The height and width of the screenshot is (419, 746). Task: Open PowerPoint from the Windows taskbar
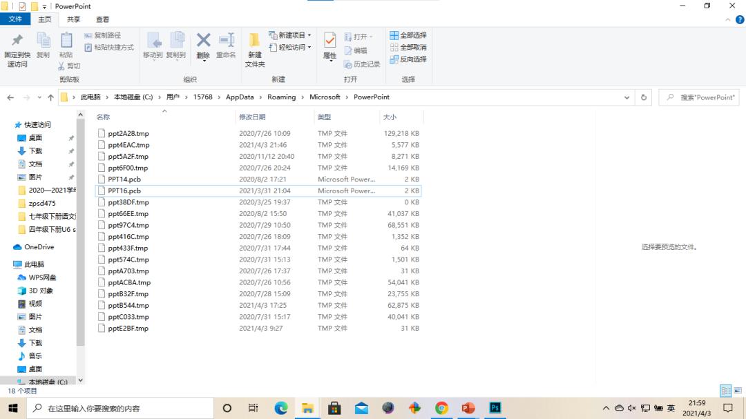pos(468,408)
